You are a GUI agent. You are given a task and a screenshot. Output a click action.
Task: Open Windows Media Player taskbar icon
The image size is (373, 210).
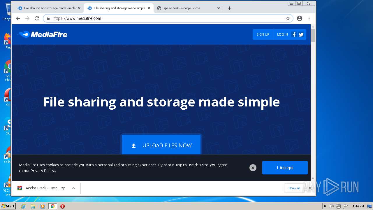(43, 206)
